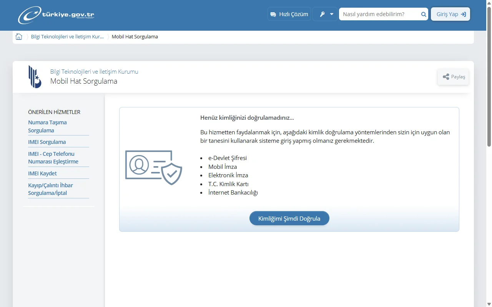Screen dimensions: 492x307
Task: Click the Kimliğimi Şimdi Doğrula button
Action: (289, 218)
